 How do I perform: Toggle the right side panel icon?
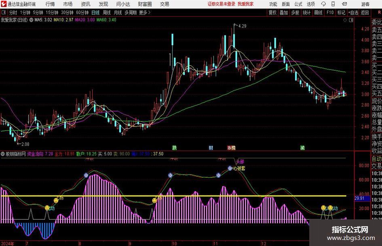(x=351, y=20)
